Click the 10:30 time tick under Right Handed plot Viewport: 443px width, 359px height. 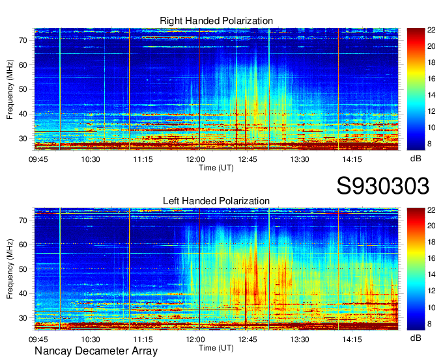91,159
